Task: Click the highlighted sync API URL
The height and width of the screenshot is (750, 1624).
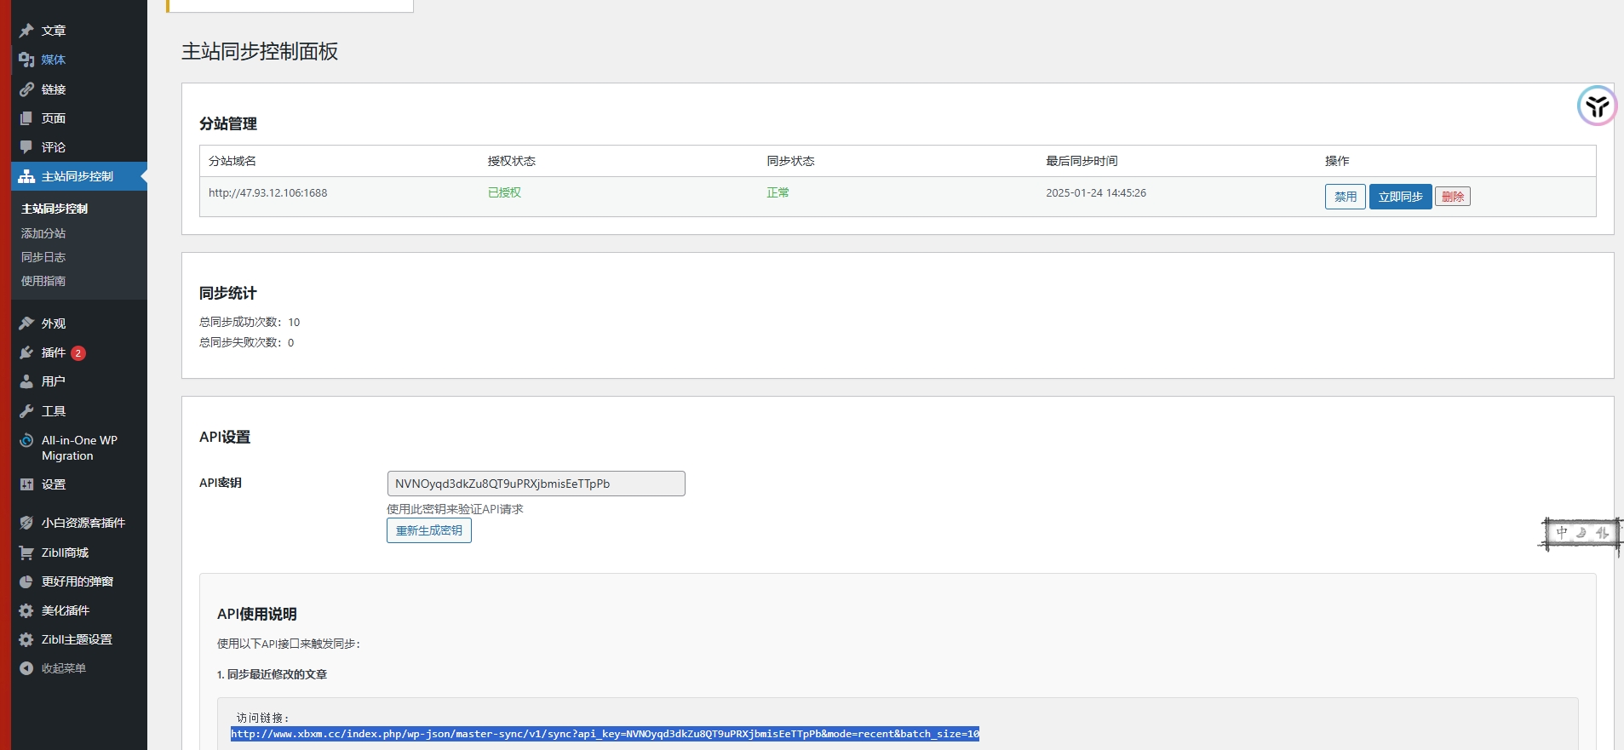Action: coord(605,734)
